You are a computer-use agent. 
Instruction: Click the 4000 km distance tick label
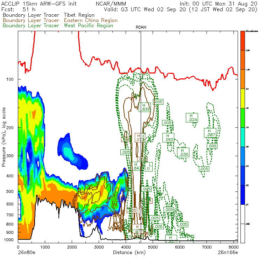click(126, 247)
